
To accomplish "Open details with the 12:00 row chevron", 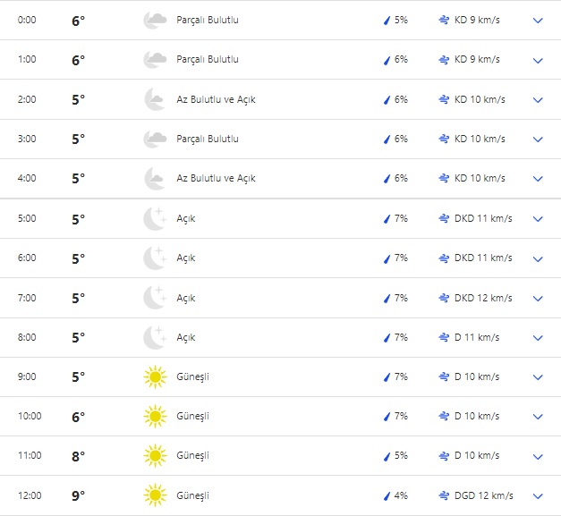I will [x=538, y=496].
